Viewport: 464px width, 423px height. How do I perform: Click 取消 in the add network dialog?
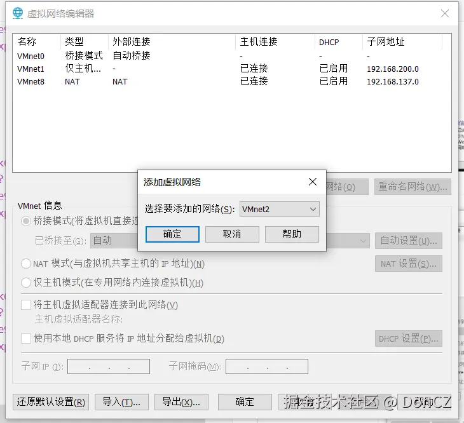[x=232, y=234]
